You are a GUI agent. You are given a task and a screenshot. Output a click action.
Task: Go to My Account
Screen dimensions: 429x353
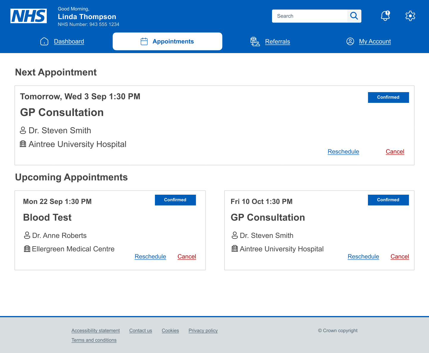tap(375, 41)
